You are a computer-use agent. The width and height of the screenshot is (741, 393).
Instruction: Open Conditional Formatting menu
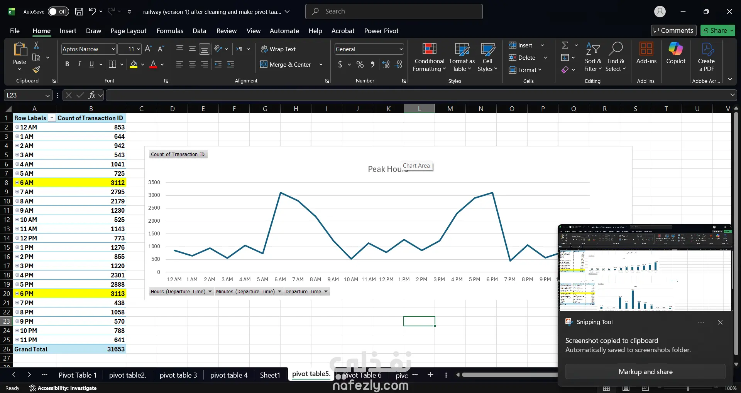click(429, 57)
